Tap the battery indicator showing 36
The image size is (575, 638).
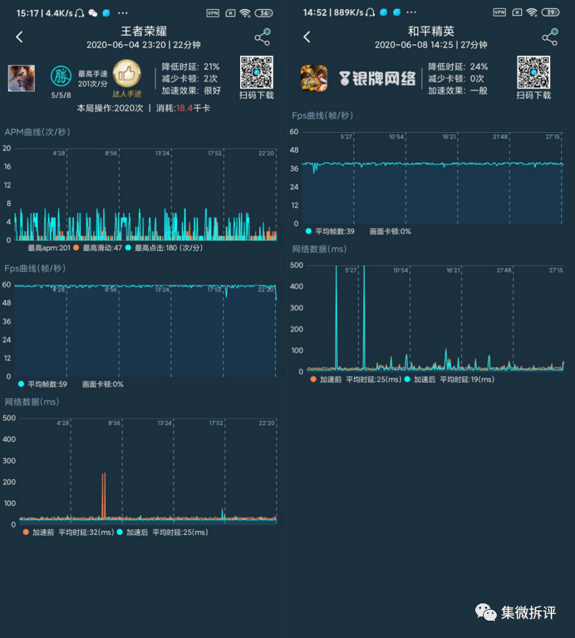click(264, 13)
